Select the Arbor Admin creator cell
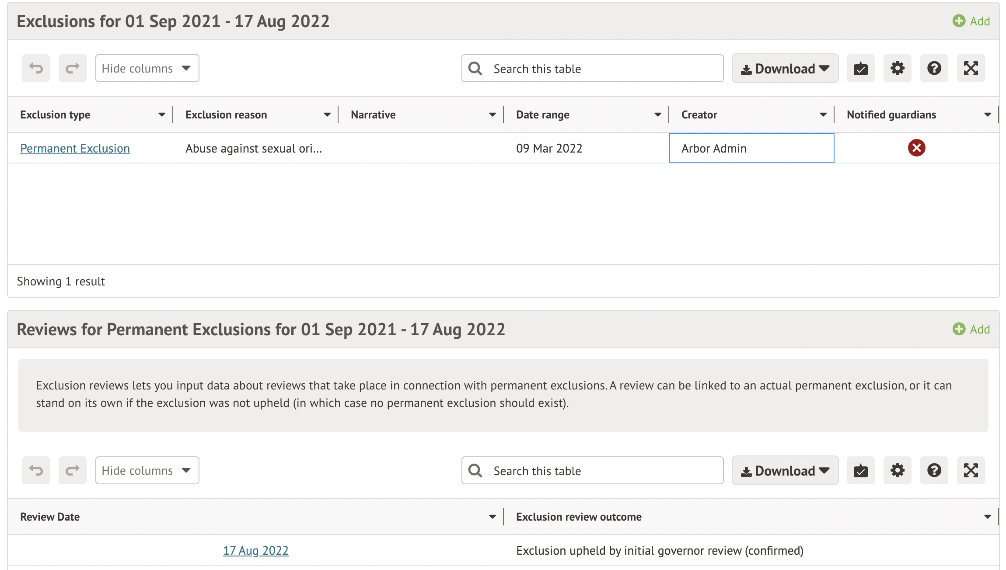1006x570 pixels. click(x=751, y=148)
